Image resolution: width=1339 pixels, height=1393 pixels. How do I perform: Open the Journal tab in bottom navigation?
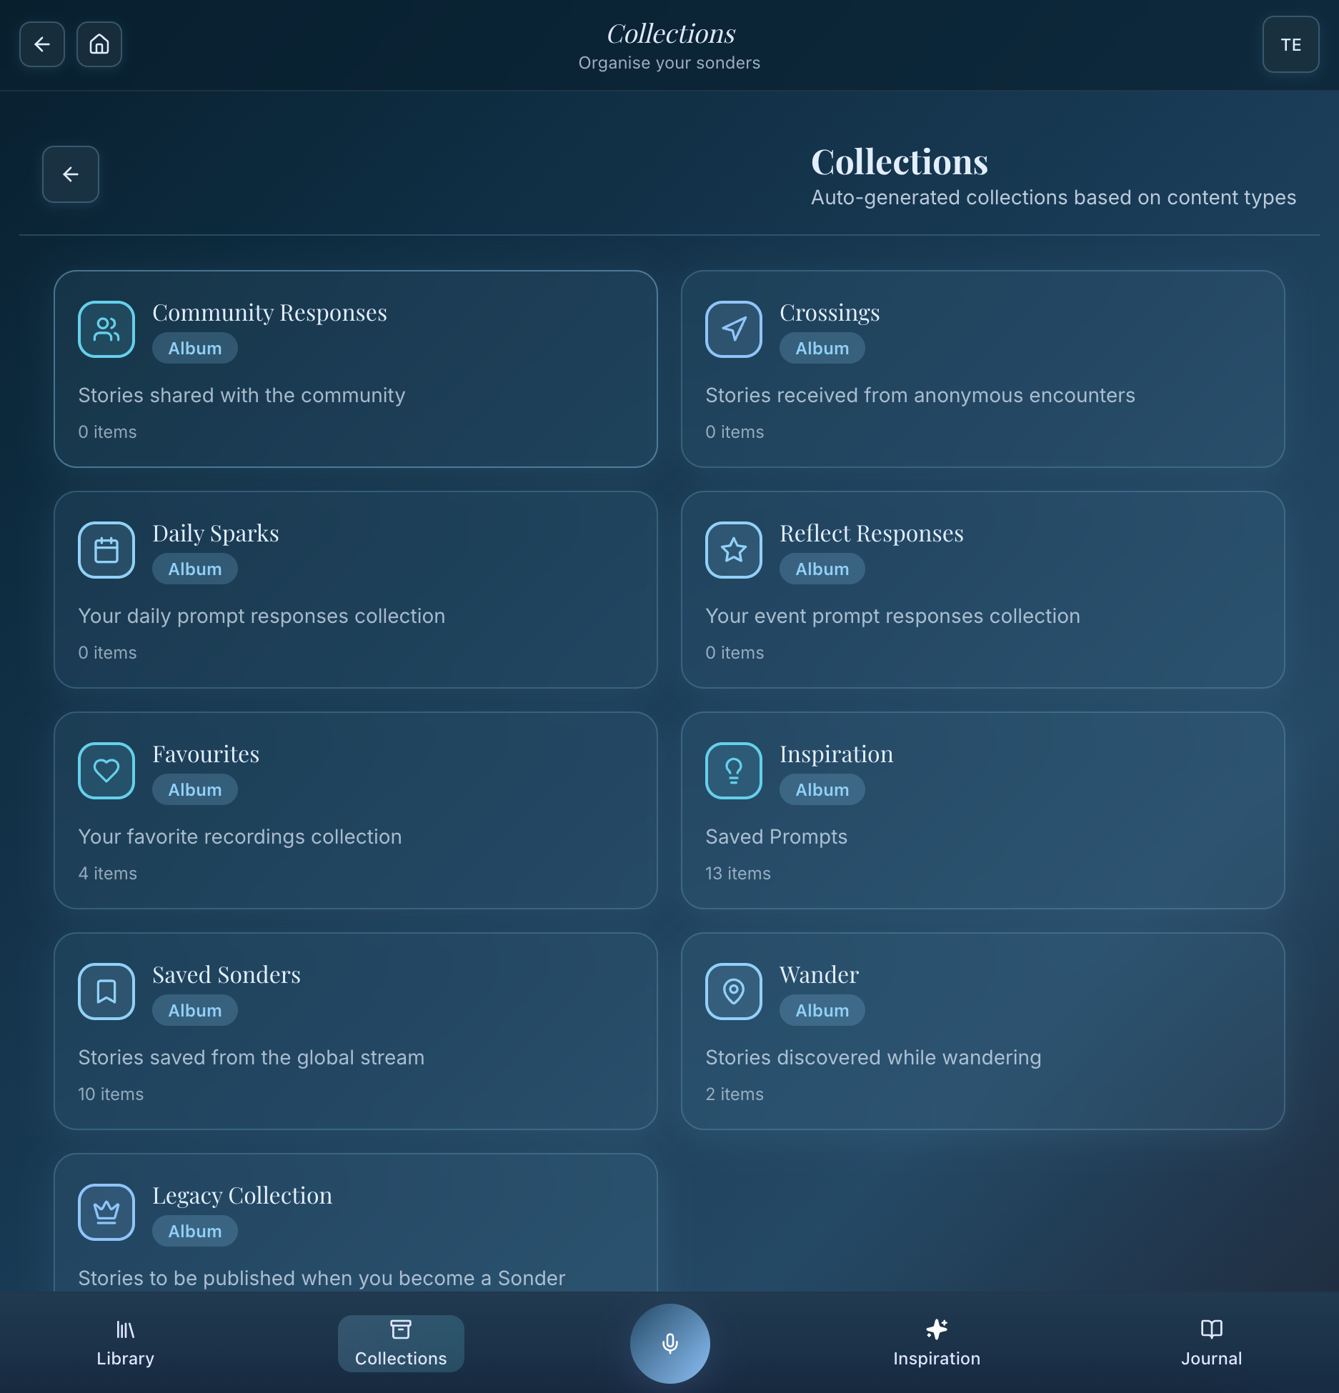click(x=1211, y=1343)
